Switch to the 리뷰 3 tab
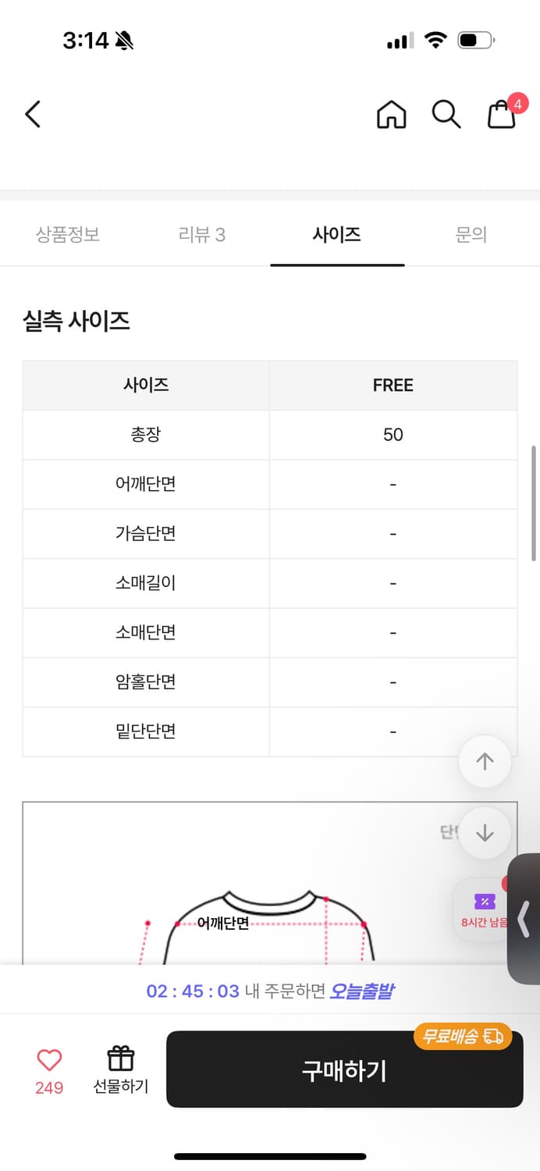Image resolution: width=540 pixels, height=1171 pixels. pos(201,233)
